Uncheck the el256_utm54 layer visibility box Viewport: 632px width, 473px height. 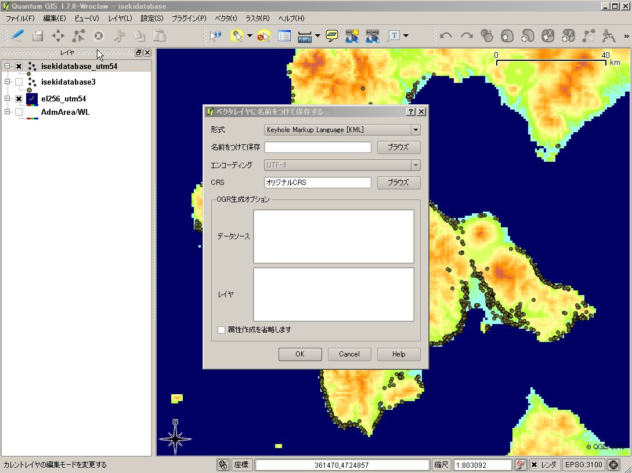click(x=19, y=99)
